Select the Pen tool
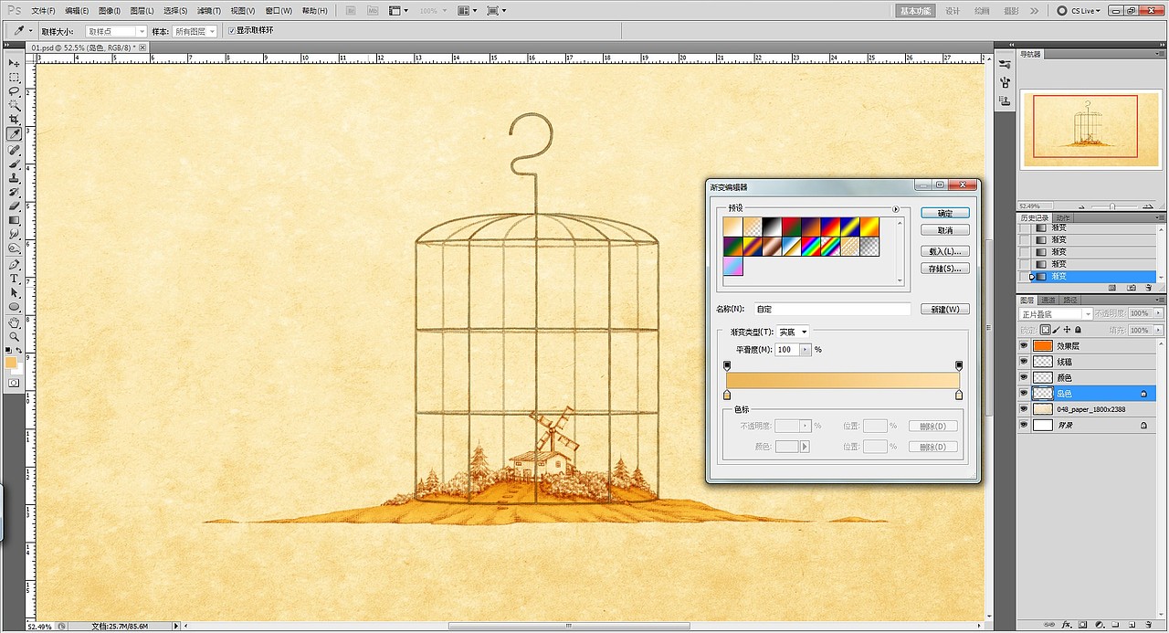The width and height of the screenshot is (1169, 633). coord(14,264)
